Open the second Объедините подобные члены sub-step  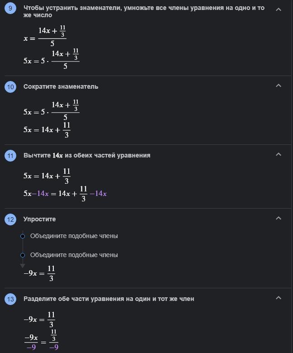(x=74, y=255)
